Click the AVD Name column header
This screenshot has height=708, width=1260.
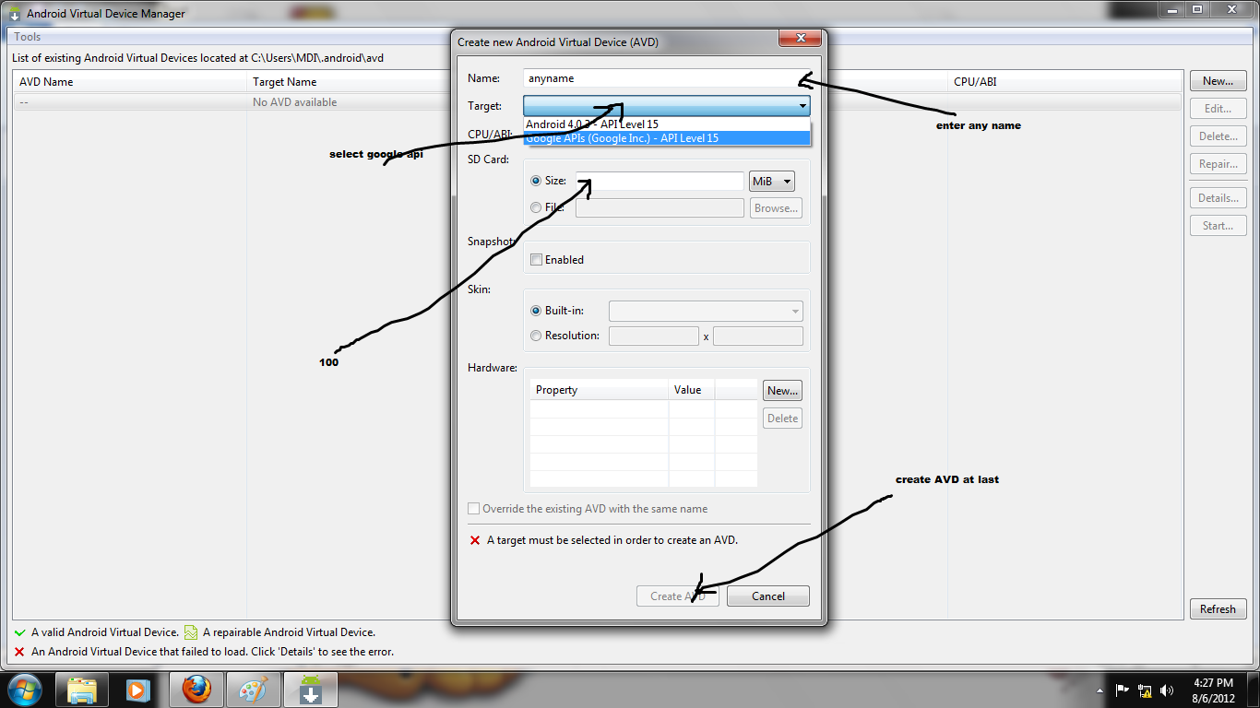point(130,82)
